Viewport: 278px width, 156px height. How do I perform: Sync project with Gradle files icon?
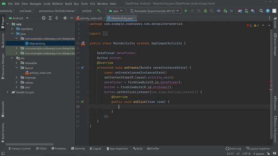240,11
